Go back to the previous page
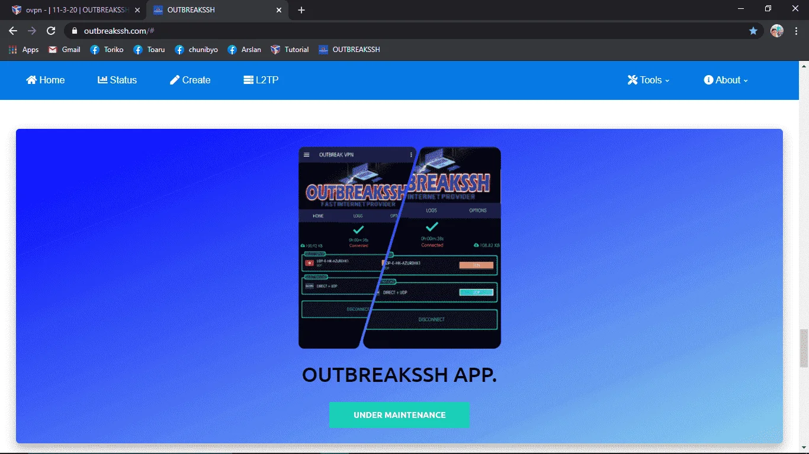This screenshot has height=454, width=809. point(13,31)
